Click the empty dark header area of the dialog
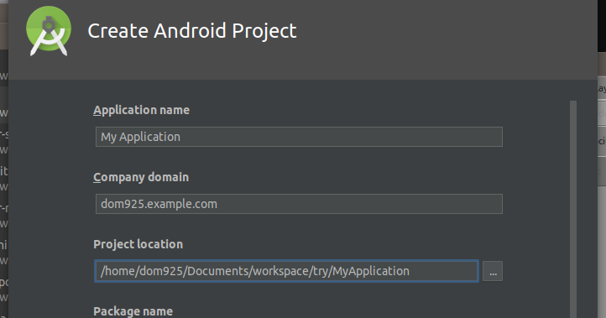606x318 pixels. [x=445, y=39]
